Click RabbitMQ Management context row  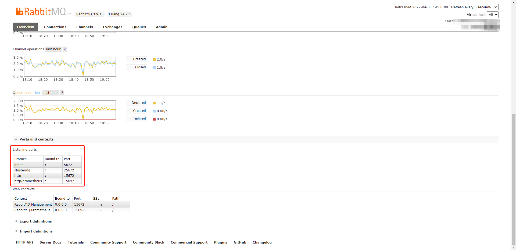click(x=71, y=204)
